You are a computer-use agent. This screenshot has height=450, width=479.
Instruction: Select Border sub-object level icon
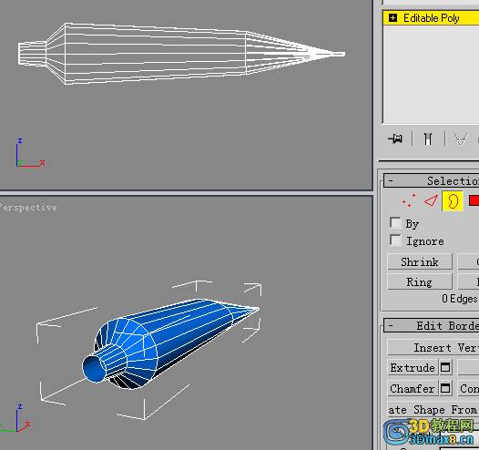tap(453, 200)
